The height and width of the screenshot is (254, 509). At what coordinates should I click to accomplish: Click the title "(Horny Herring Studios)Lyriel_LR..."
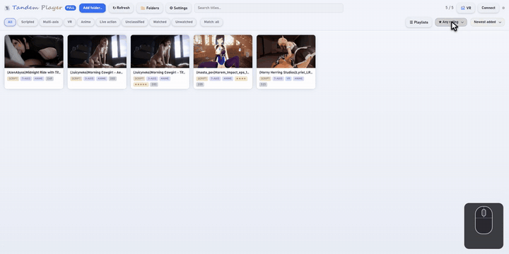tap(286, 73)
